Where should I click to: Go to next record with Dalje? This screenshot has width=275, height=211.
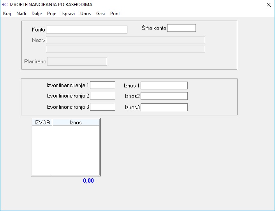click(x=37, y=14)
